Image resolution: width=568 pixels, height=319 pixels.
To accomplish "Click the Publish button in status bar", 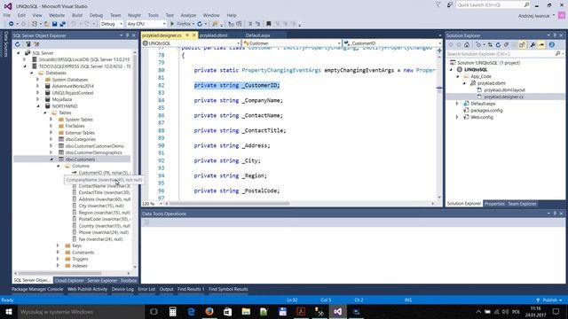I will pyautogui.click(x=549, y=300).
